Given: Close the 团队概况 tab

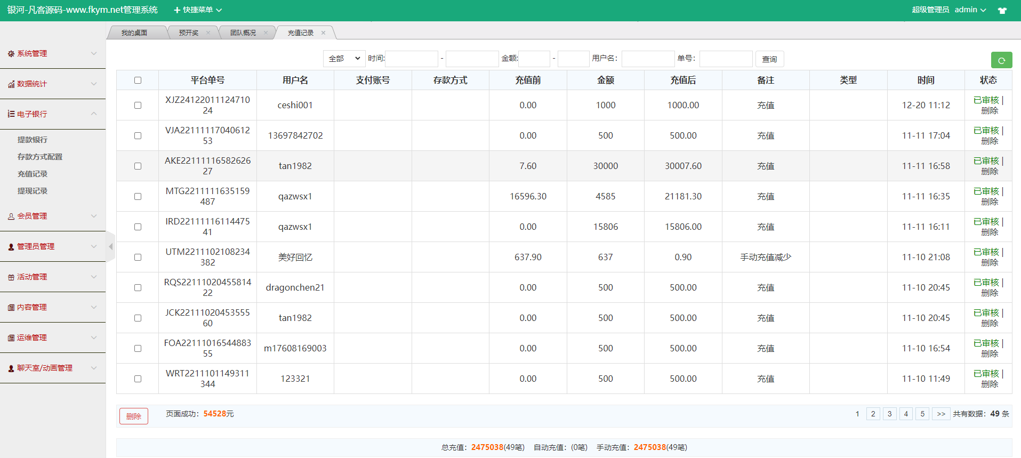Looking at the screenshot, I should click(266, 33).
